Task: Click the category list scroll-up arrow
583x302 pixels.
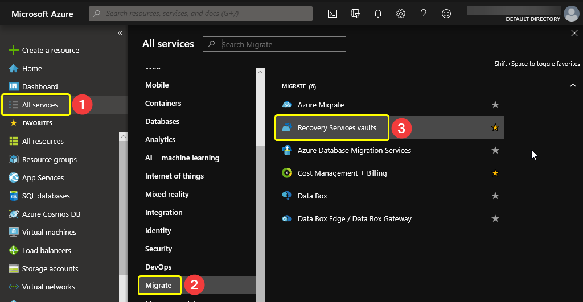Action: tap(260, 72)
